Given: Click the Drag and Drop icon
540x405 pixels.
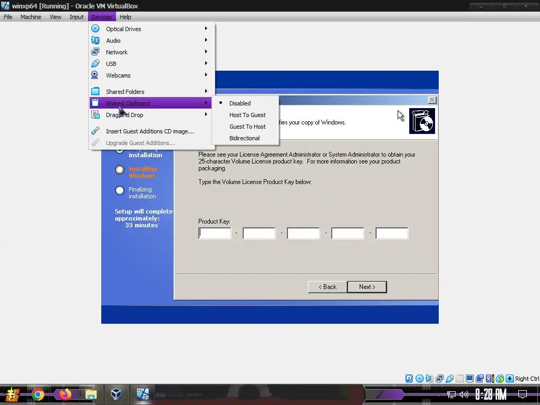Looking at the screenshot, I should pos(95,114).
